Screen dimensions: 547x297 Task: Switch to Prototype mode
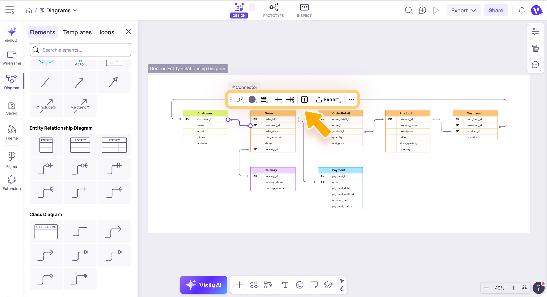(x=273, y=10)
